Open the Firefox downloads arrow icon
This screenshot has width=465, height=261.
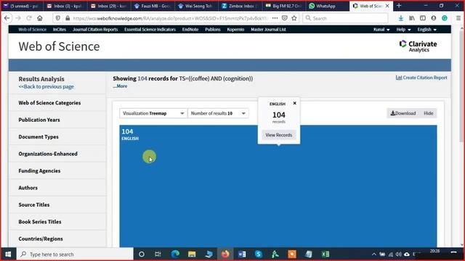[x=400, y=18]
